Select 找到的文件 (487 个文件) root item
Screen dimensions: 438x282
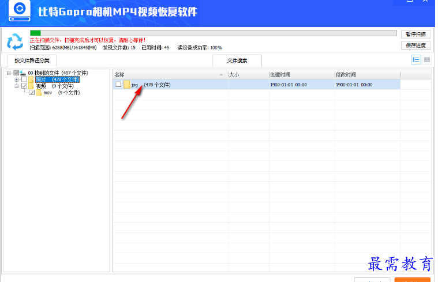point(58,73)
